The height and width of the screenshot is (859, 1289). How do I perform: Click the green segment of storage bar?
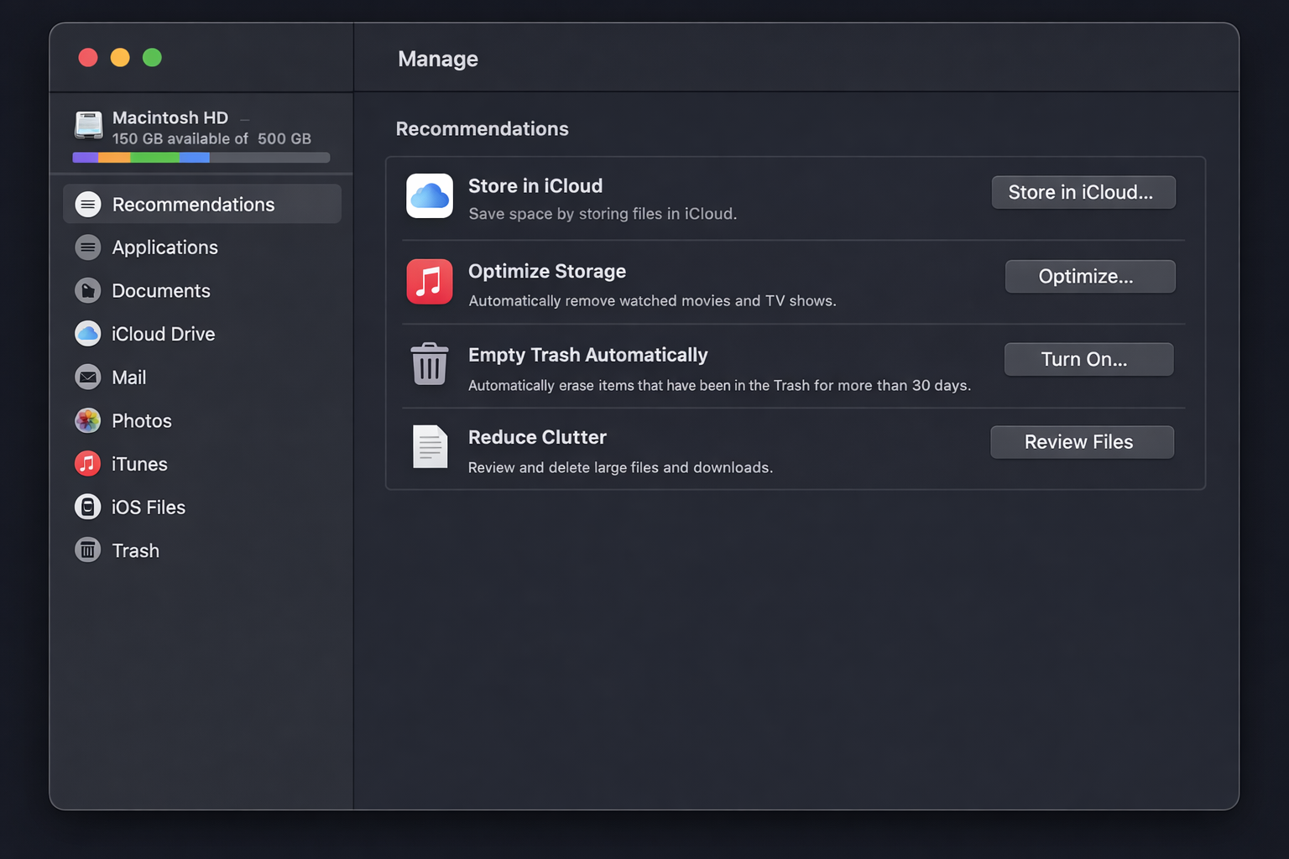154,157
